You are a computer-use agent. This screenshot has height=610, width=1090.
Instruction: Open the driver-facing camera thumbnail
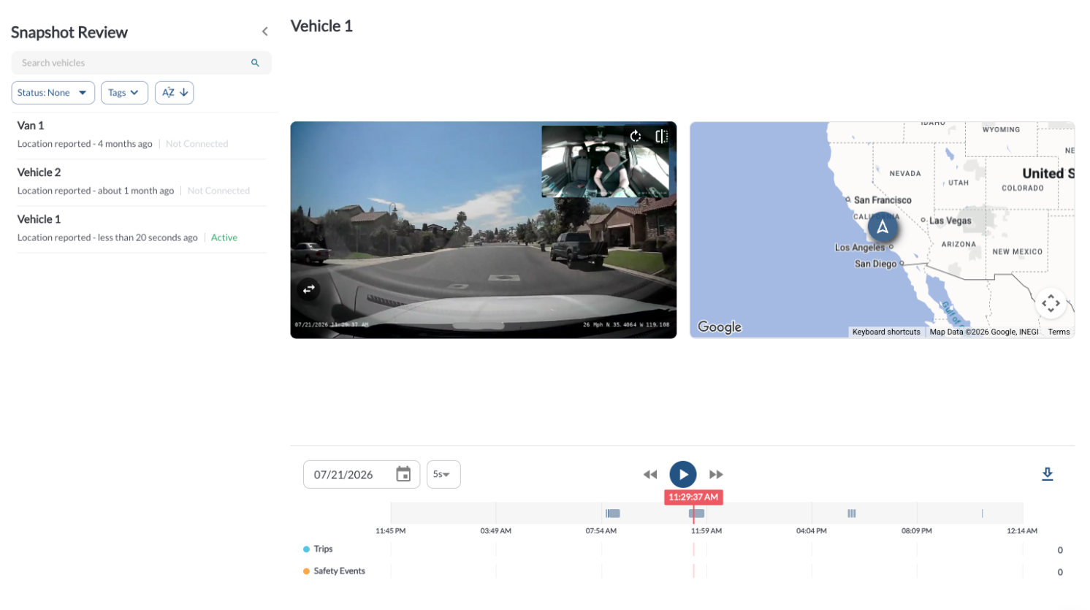[605, 161]
